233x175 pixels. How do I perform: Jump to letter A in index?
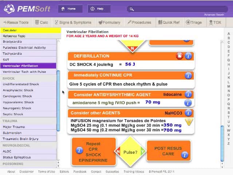[x=229, y=34]
